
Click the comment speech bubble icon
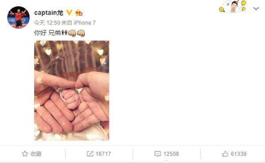pyautogui.click(x=157, y=154)
